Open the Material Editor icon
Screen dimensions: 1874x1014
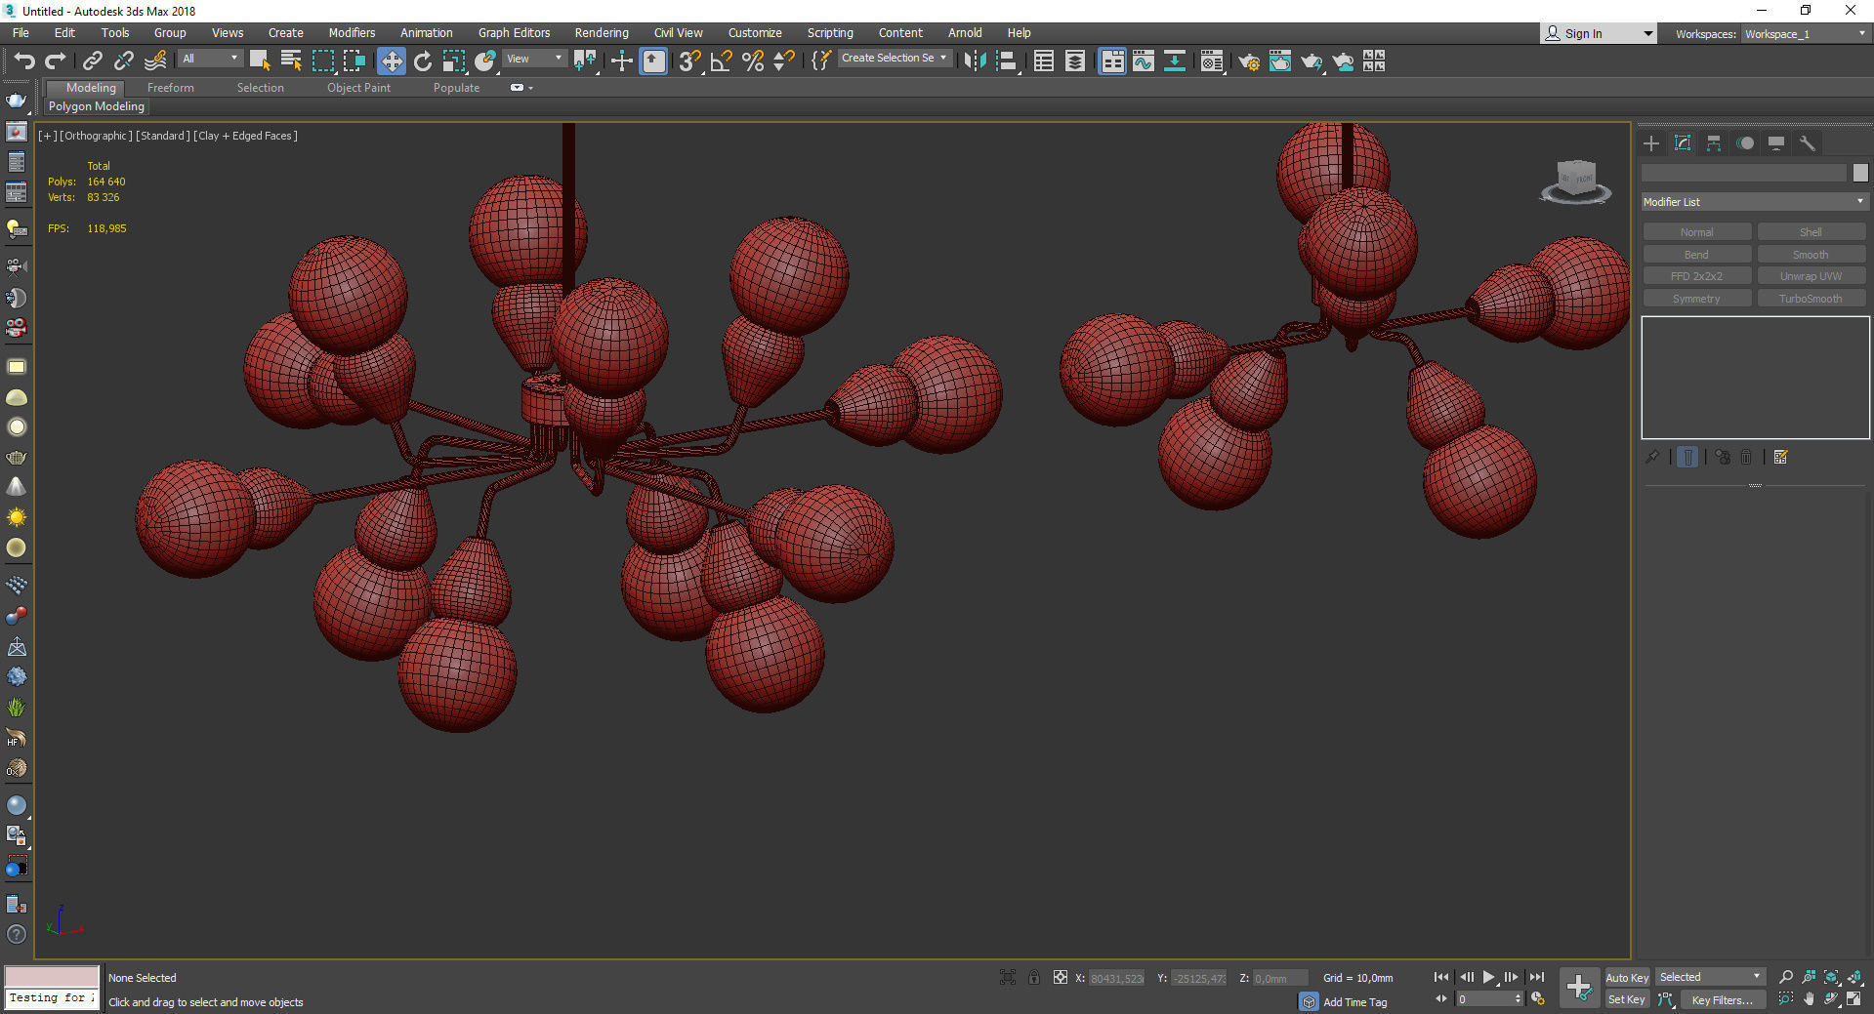point(1212,61)
